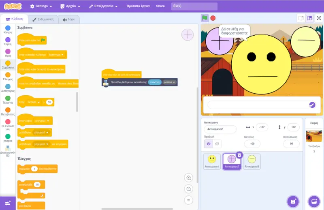This screenshot has height=210, width=324.
Task: Open the Επεξεργασία dropdown menu
Action: 104,6
